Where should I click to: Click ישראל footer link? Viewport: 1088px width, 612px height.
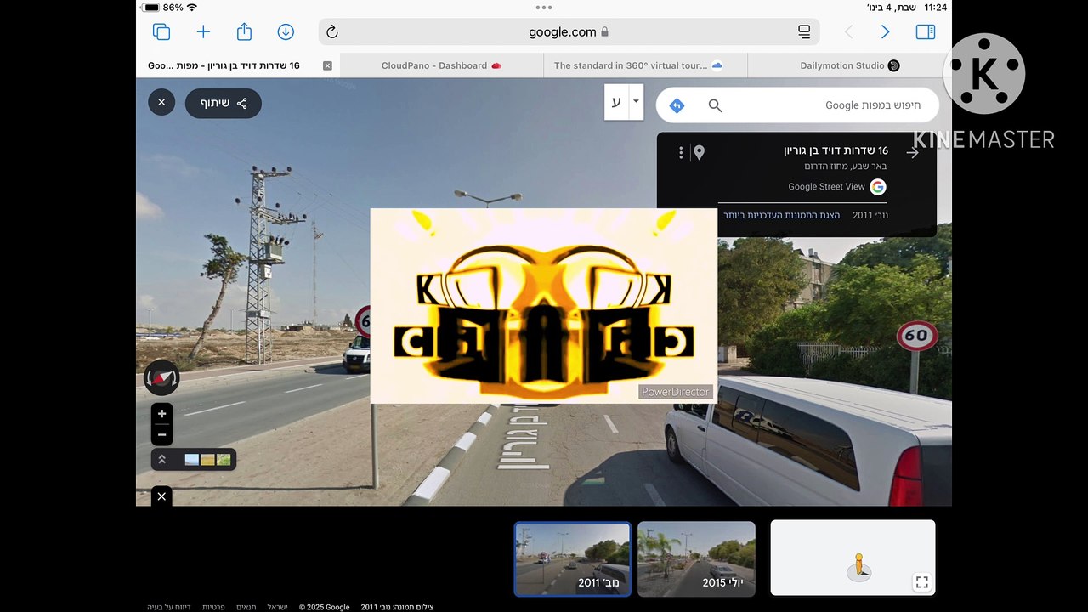click(x=279, y=607)
